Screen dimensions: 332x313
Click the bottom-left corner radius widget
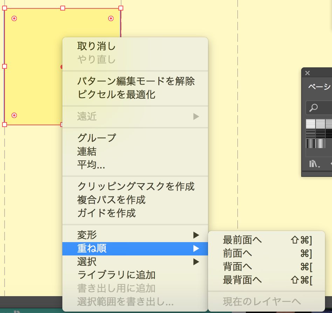[x=14, y=115]
